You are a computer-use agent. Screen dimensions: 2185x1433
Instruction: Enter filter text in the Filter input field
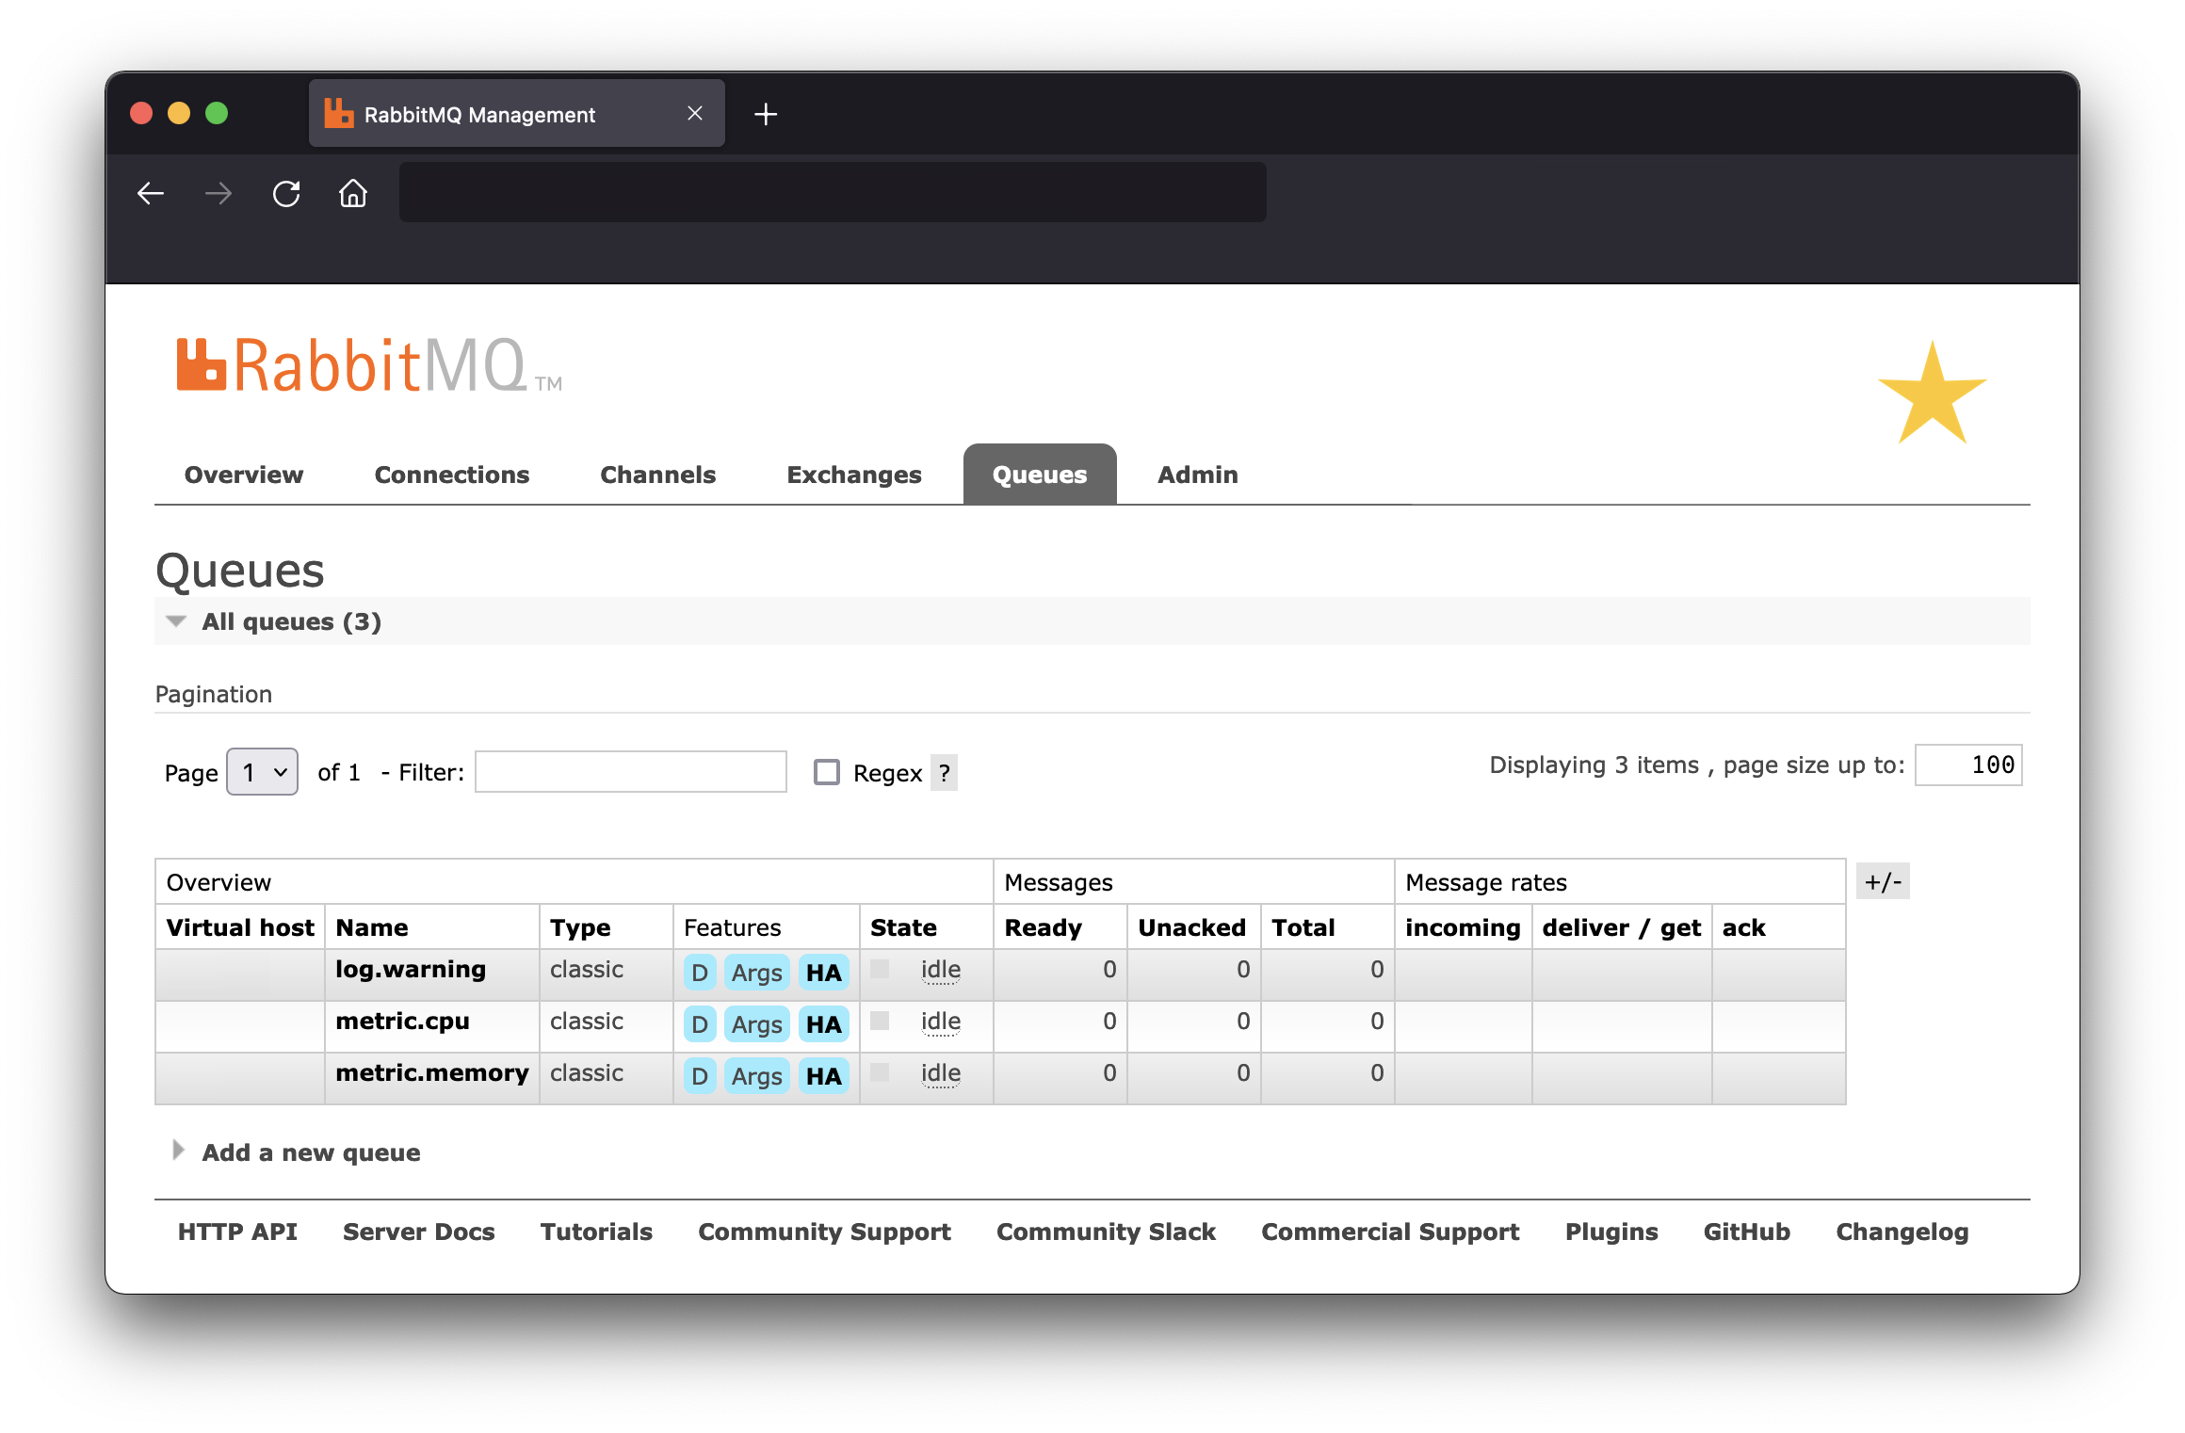click(x=632, y=772)
